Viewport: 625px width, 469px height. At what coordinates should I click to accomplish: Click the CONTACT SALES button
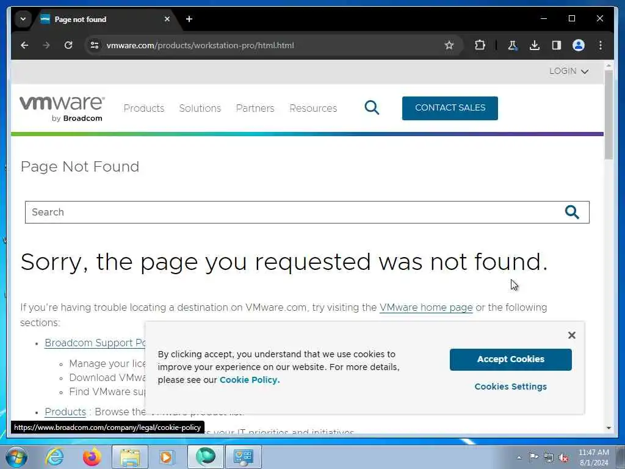(450, 108)
